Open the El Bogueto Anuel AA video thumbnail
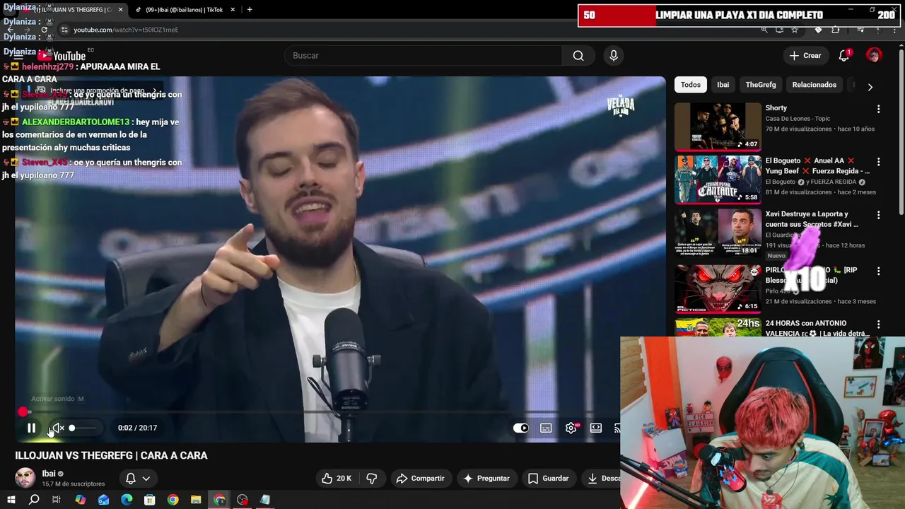The height and width of the screenshot is (509, 905). (718, 180)
